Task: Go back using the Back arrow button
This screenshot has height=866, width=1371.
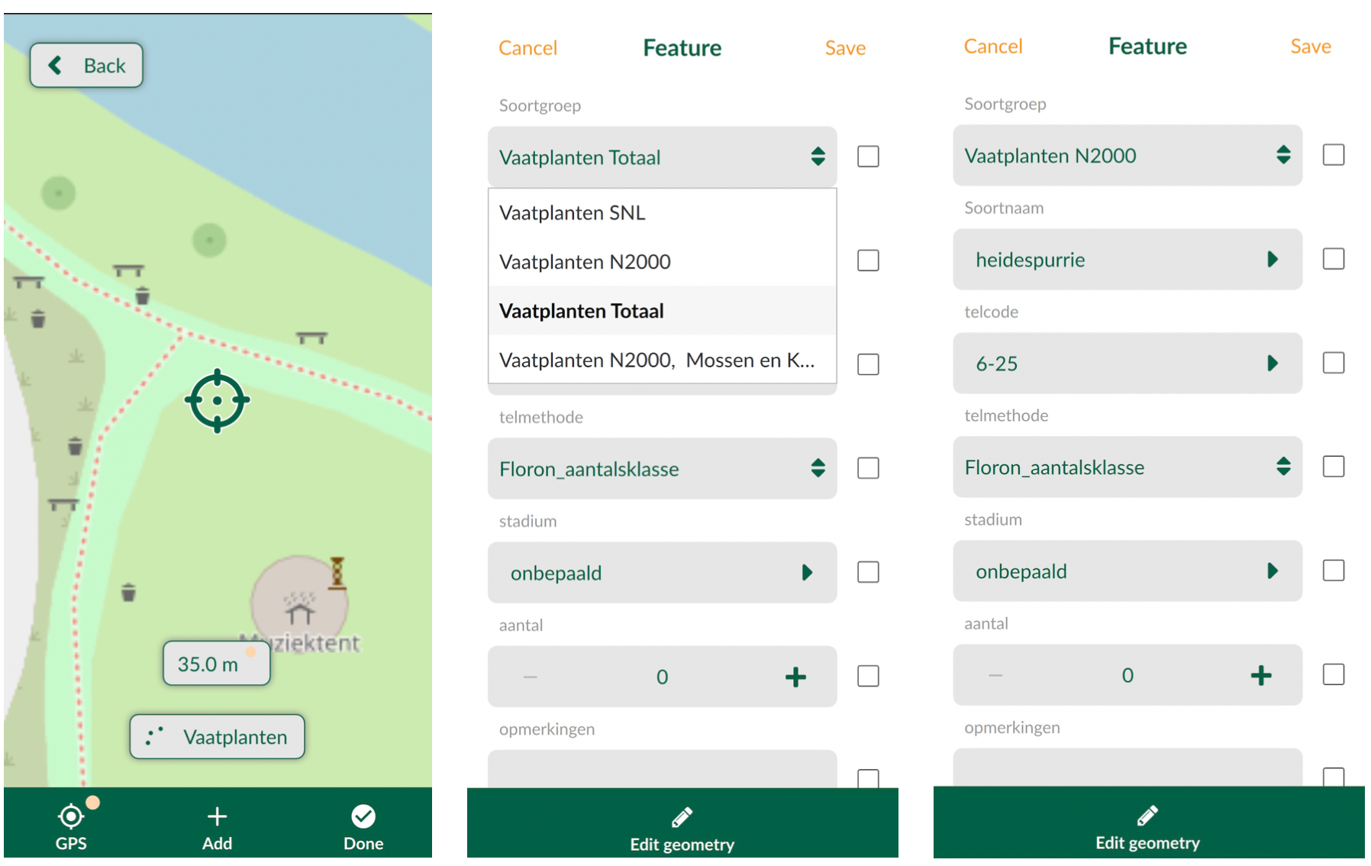Action: pos(86,66)
